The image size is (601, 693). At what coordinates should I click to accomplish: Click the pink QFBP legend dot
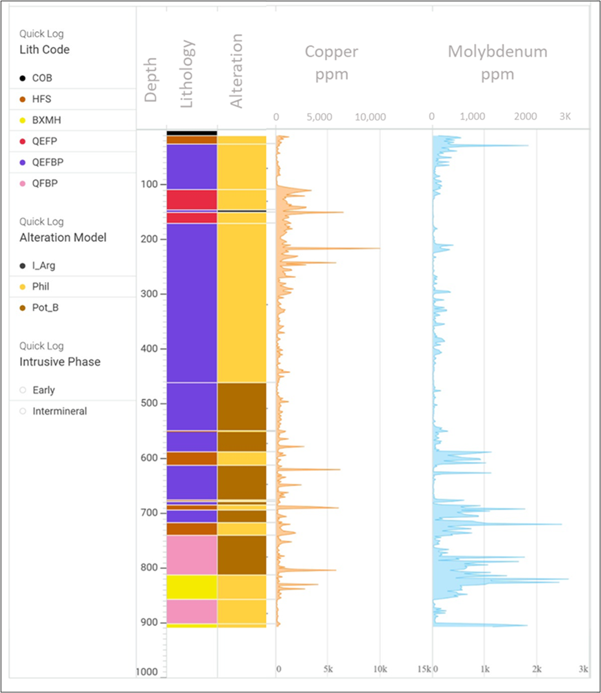(23, 183)
